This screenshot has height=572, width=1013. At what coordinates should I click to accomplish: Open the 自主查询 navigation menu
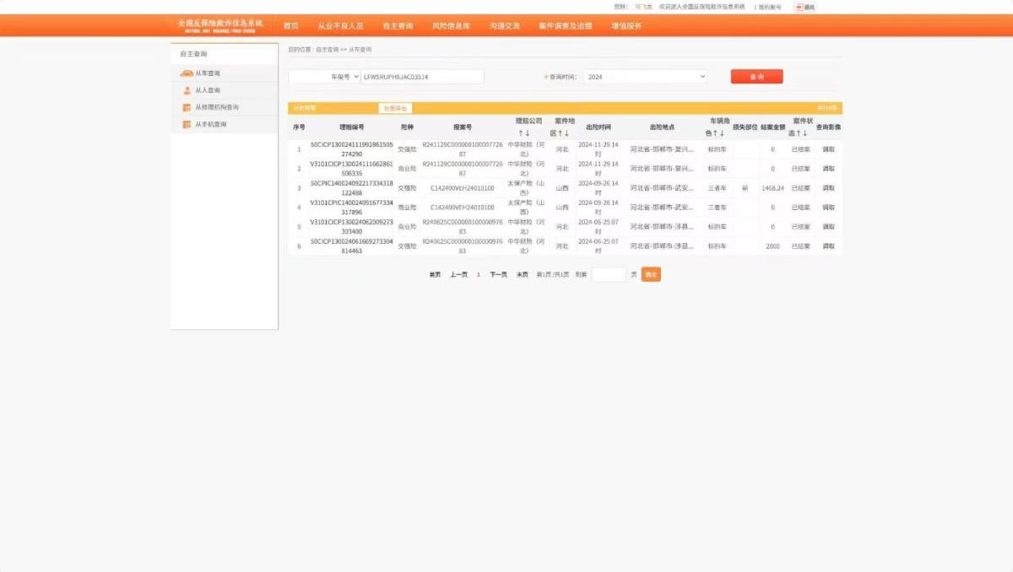tap(398, 26)
